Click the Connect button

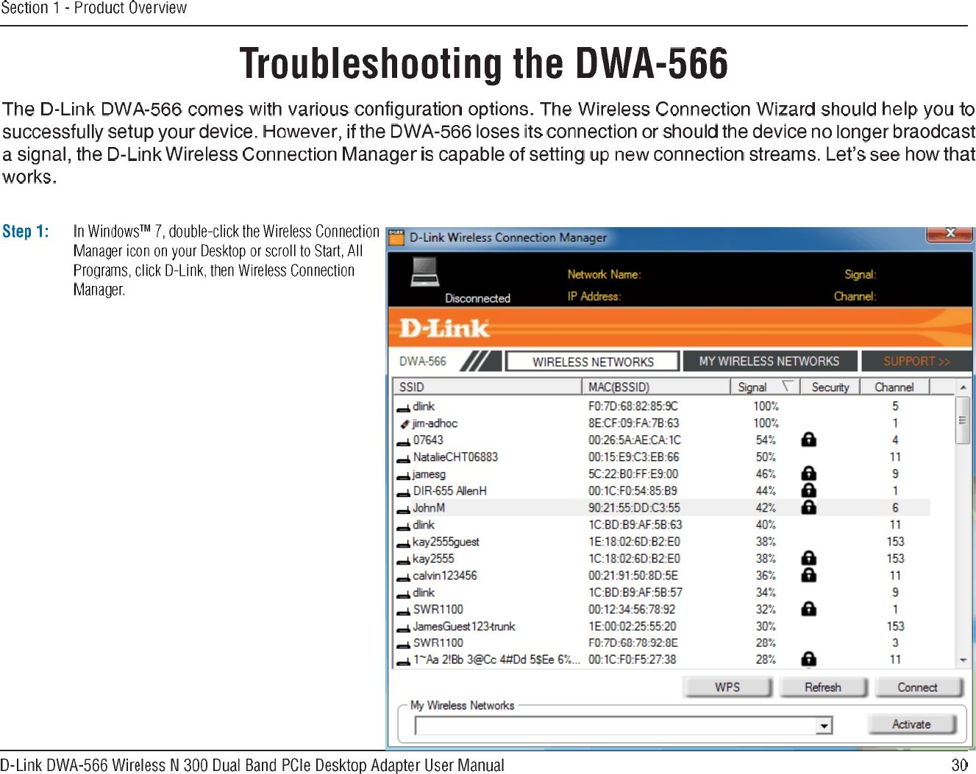917,687
